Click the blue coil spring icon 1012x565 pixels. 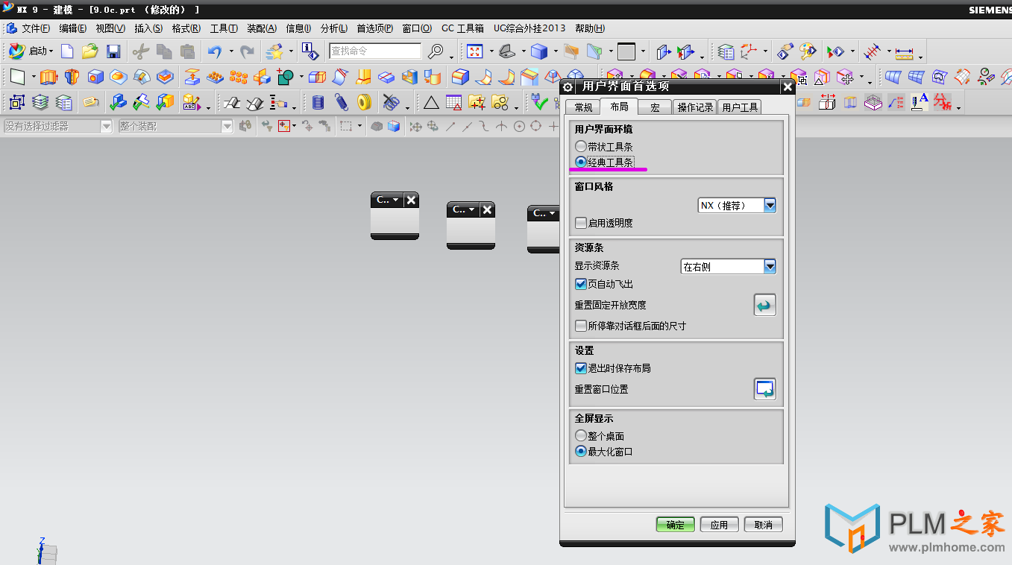pos(341,102)
